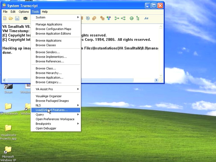Click the green branching nodes toolbar icon
Viewport: 216px width, 162px height.
pos(123,18)
